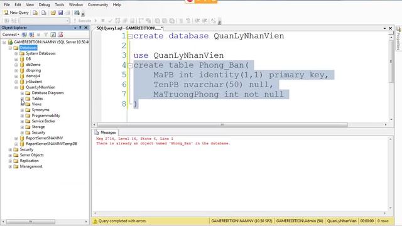Select the DB database icon in tree

(22, 59)
